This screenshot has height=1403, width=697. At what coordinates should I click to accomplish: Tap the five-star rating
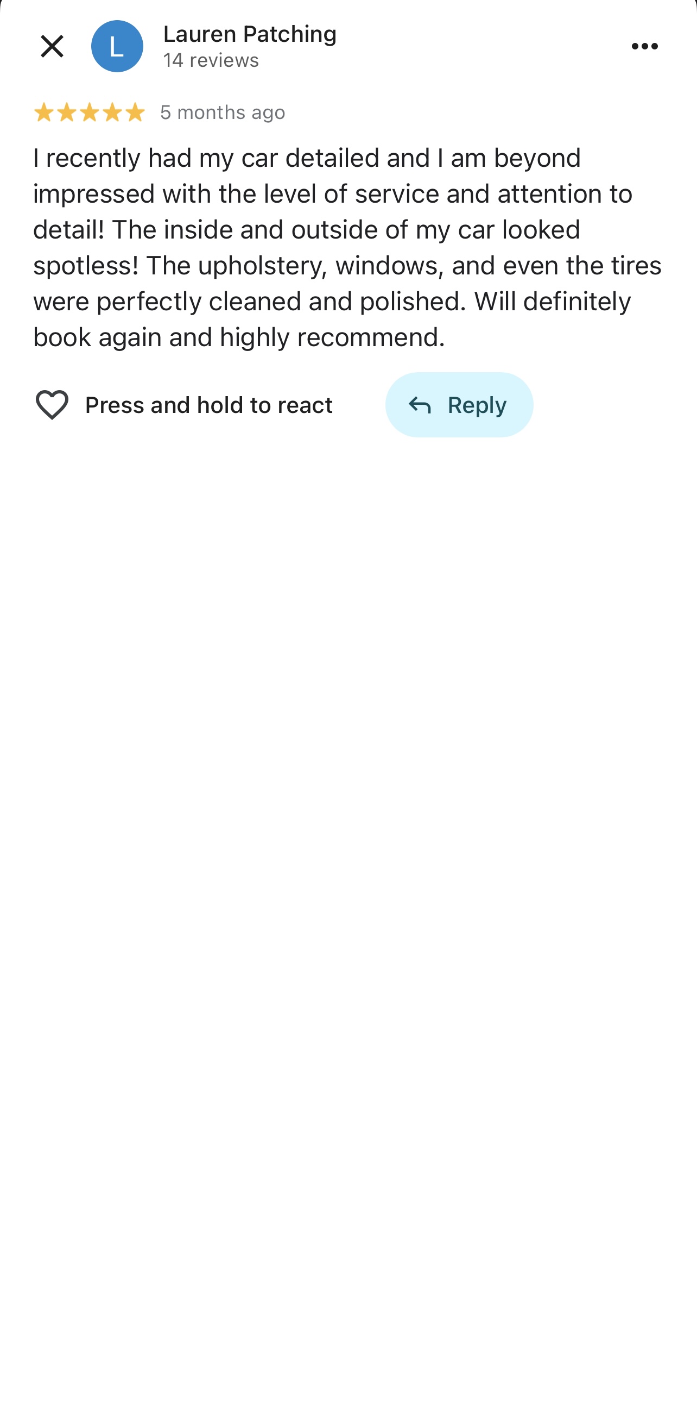(x=89, y=112)
